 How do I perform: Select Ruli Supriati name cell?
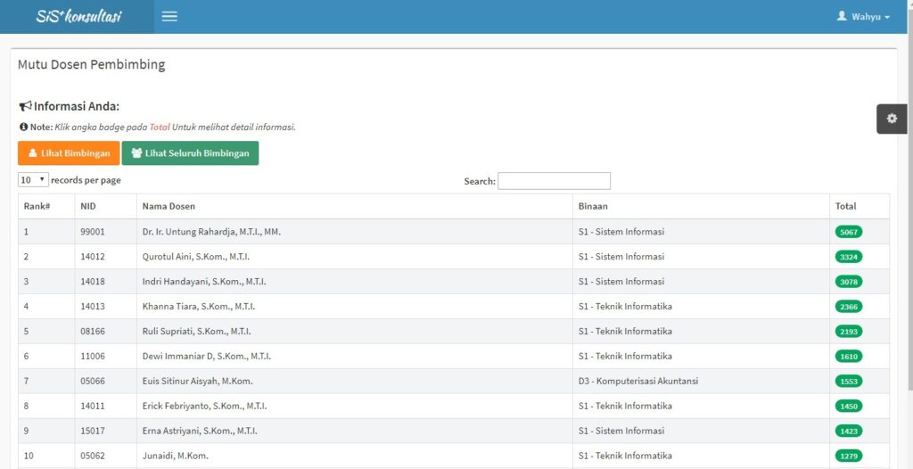pos(355,332)
